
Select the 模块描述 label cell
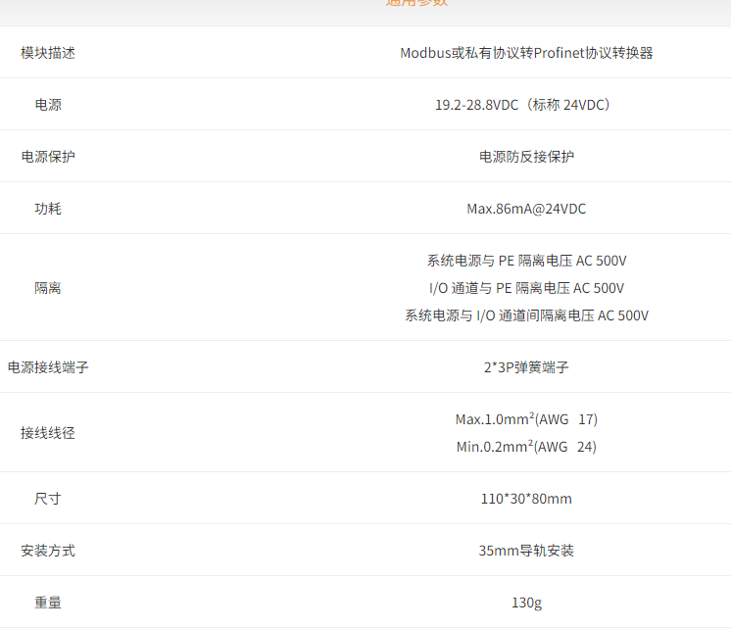[48, 53]
